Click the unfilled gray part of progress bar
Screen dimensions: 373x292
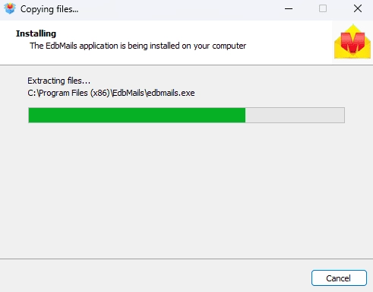point(295,116)
